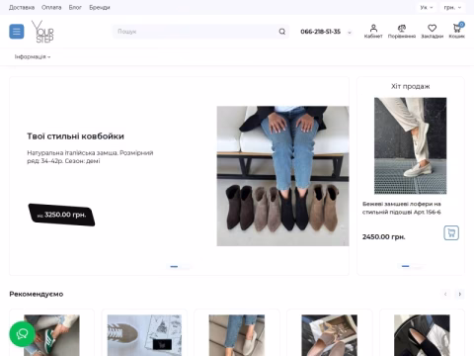Show previous recommended products

(x=445, y=294)
